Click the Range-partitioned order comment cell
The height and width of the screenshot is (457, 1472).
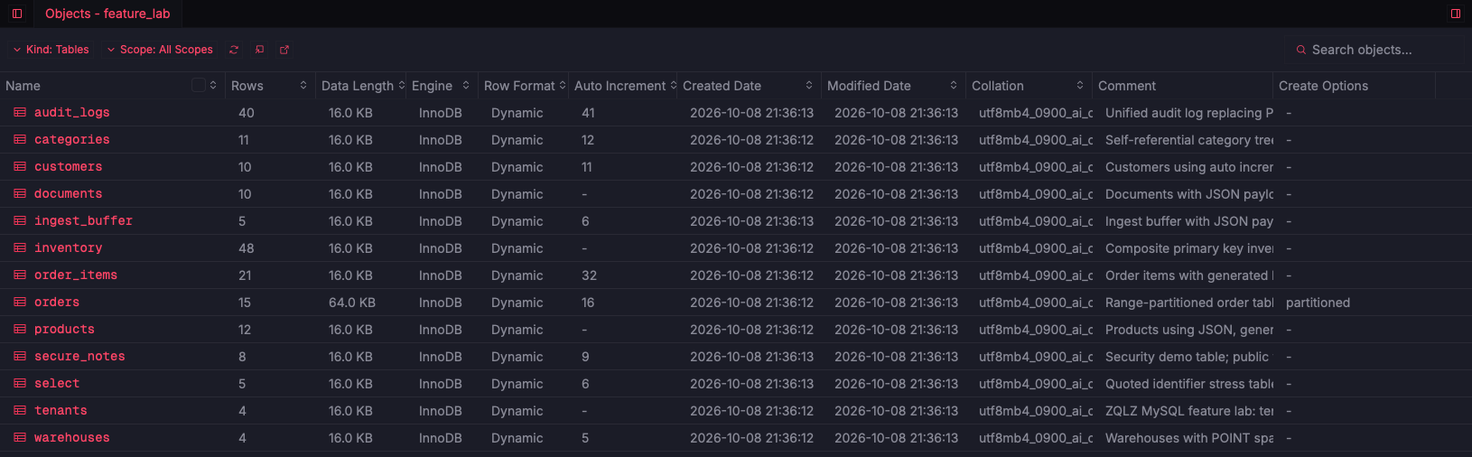click(1189, 303)
